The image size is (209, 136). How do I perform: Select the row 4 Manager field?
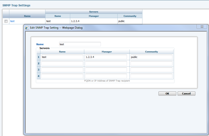point(106,76)
